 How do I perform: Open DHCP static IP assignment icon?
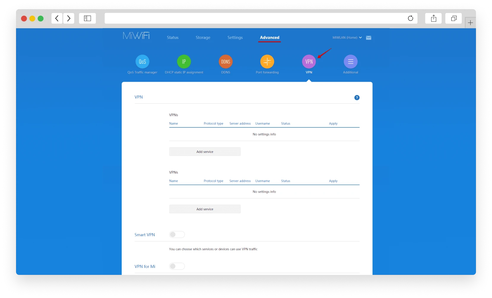point(184,62)
